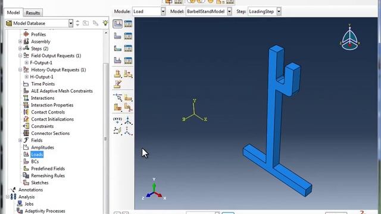Select Predefined Fields in the tree
Screen dimensions: 381x214
tap(48, 169)
